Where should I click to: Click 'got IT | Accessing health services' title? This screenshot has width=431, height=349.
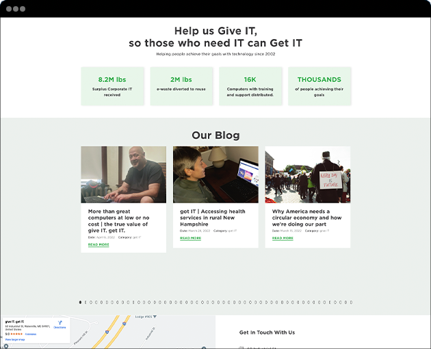pyautogui.click(x=213, y=218)
